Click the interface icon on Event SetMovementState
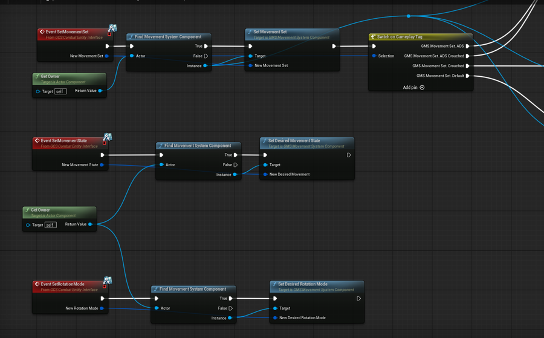544x338 pixels. [108, 137]
